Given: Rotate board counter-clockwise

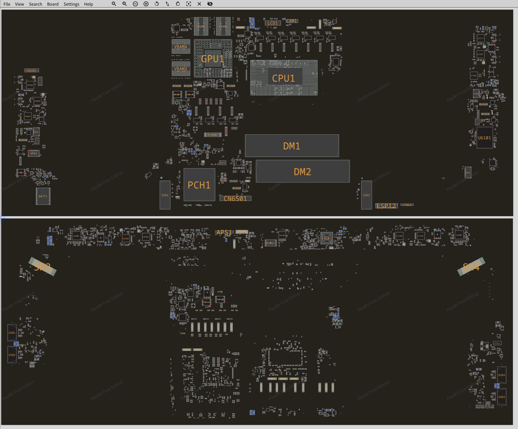Looking at the screenshot, I should click(157, 4).
